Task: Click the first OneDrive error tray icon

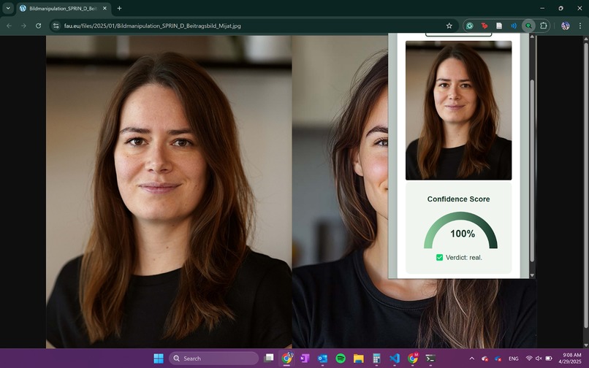Action: pos(485,359)
